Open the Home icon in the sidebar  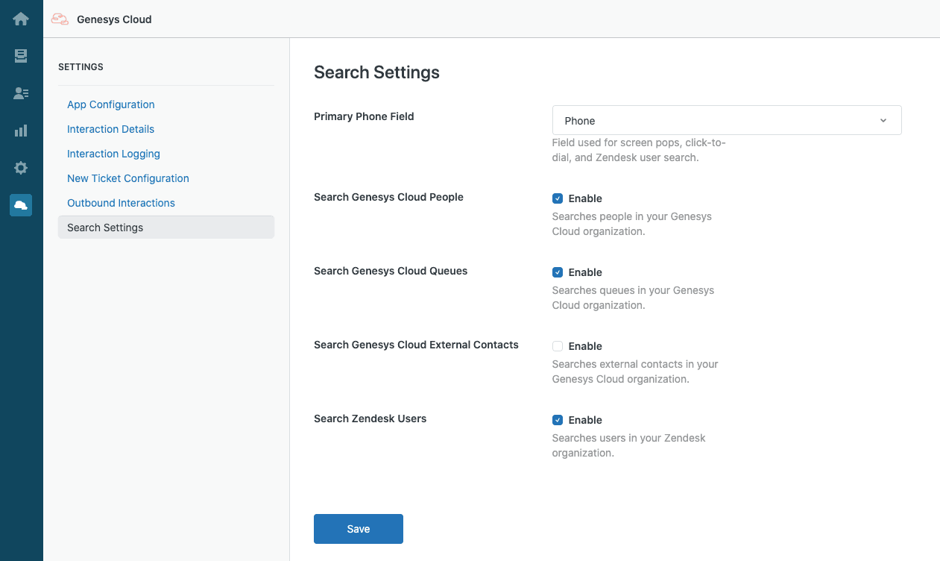(x=20, y=19)
